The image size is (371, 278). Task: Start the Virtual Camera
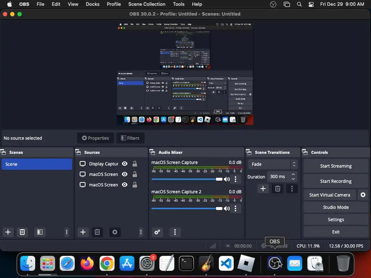(330, 195)
